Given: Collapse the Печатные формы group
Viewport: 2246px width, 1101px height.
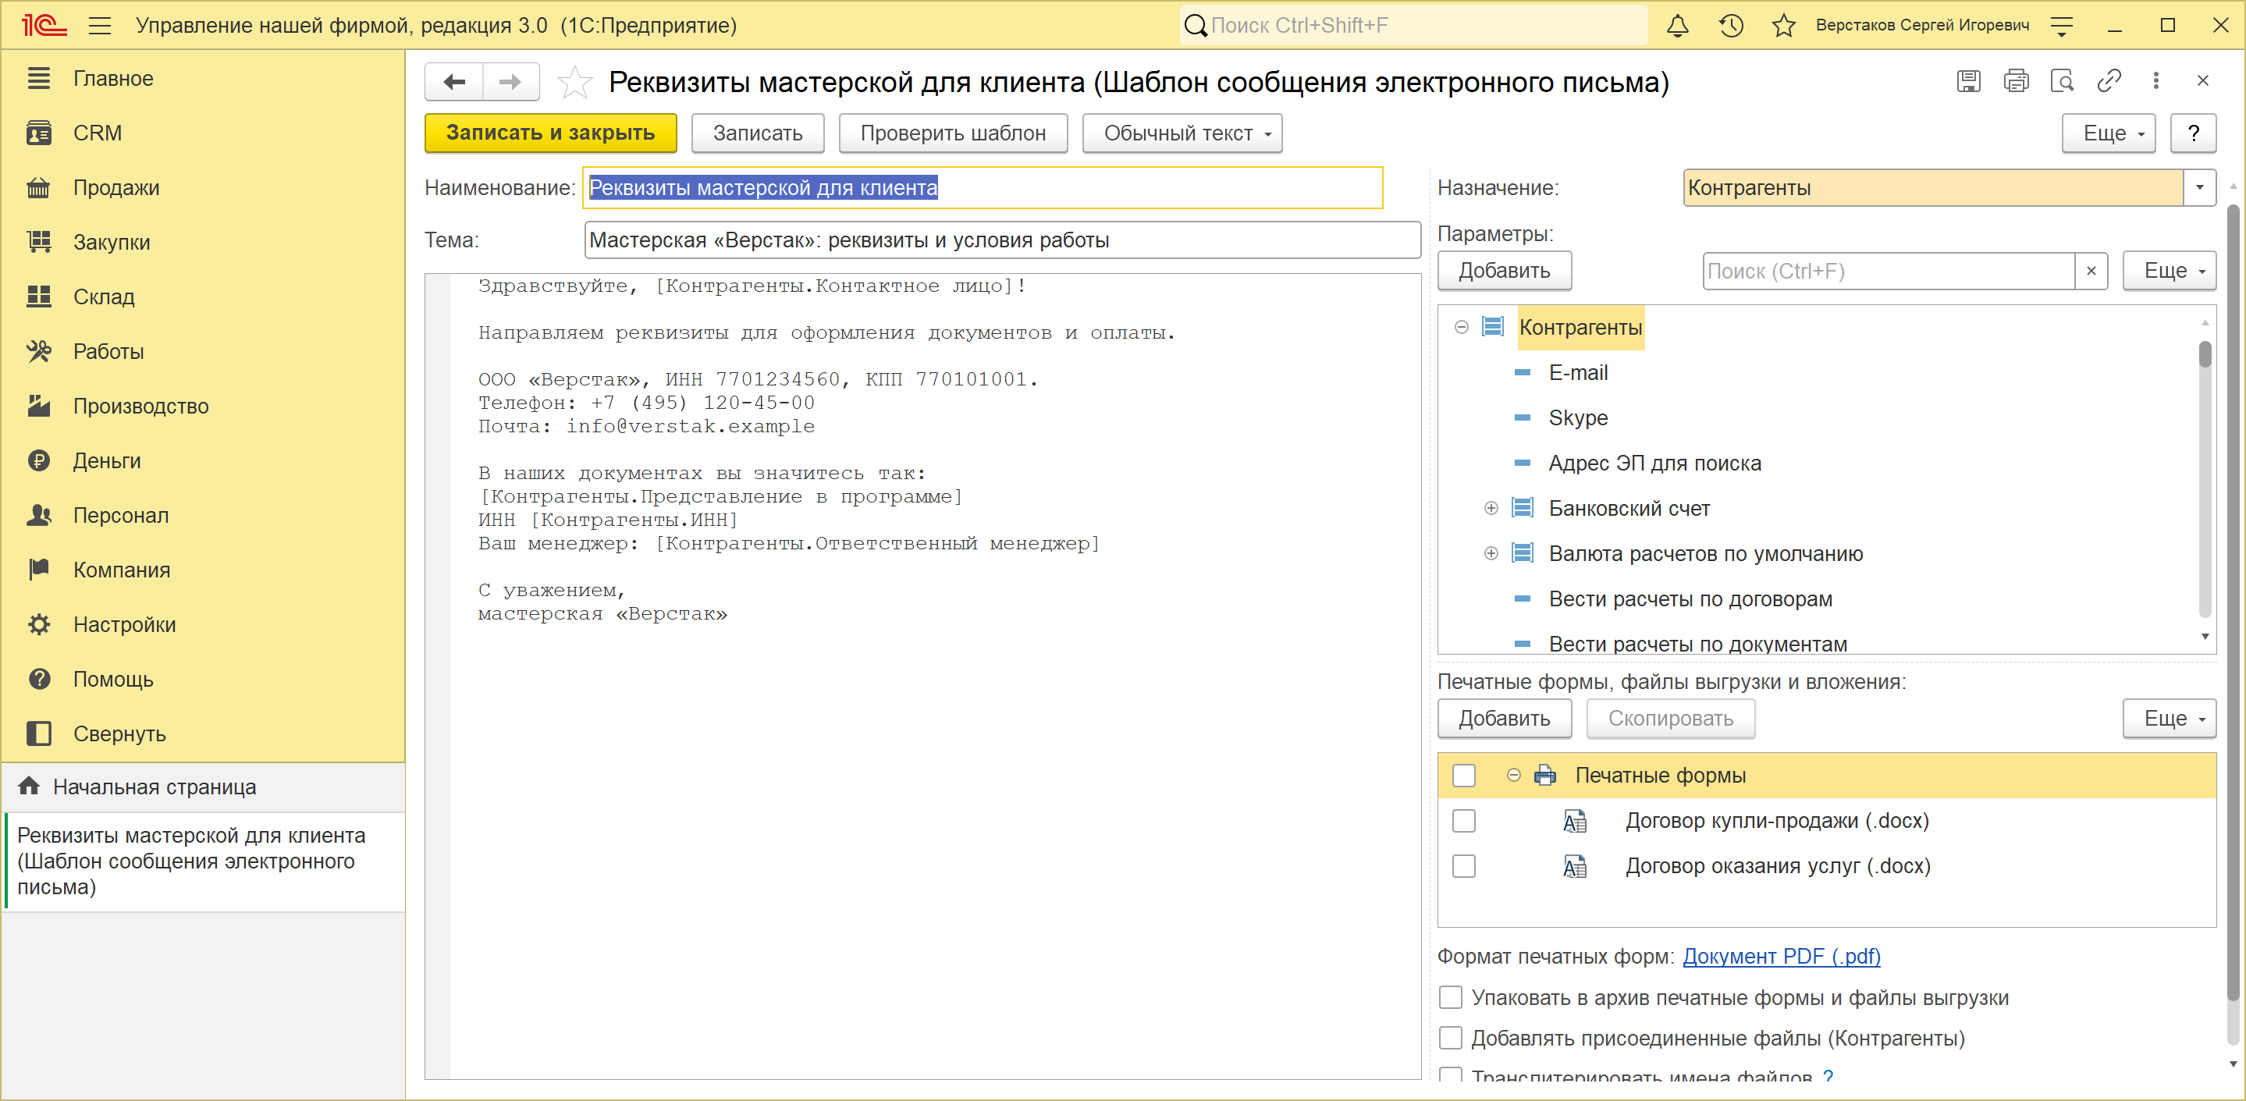Looking at the screenshot, I should click(1514, 775).
